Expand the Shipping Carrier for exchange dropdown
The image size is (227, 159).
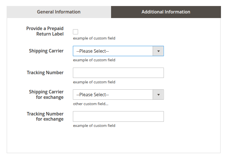(x=113, y=95)
